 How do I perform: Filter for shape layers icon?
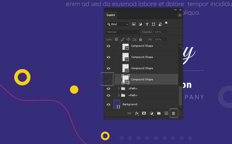(x=154, y=24)
